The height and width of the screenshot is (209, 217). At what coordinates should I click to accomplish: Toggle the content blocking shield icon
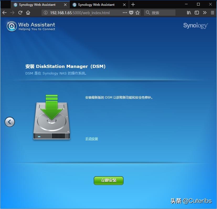(x=131, y=12)
